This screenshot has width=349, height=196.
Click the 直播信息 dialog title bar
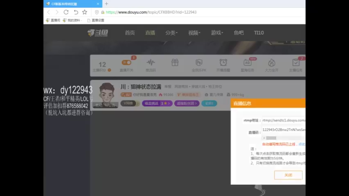[268, 103]
